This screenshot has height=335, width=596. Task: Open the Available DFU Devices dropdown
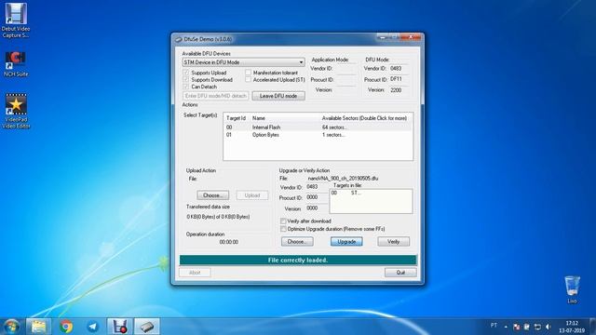tap(243, 62)
